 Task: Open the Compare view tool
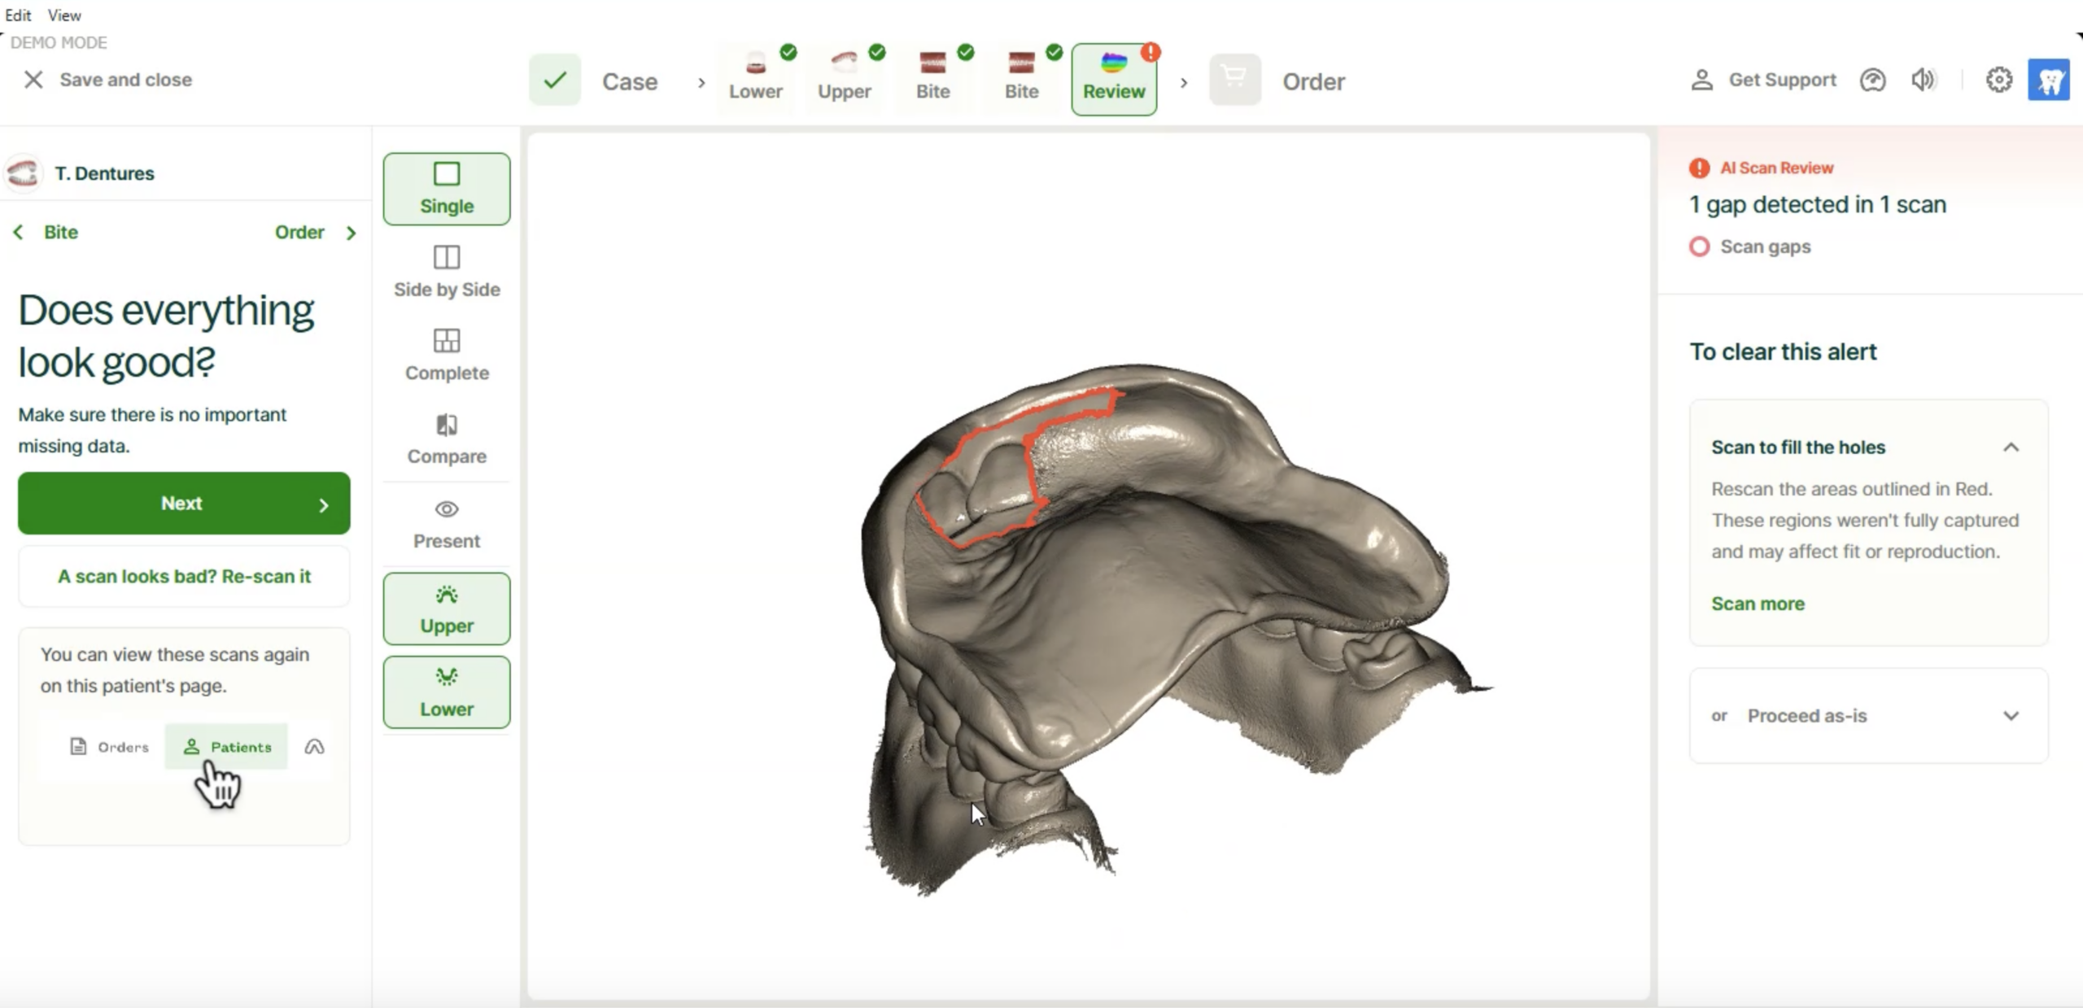[447, 439]
